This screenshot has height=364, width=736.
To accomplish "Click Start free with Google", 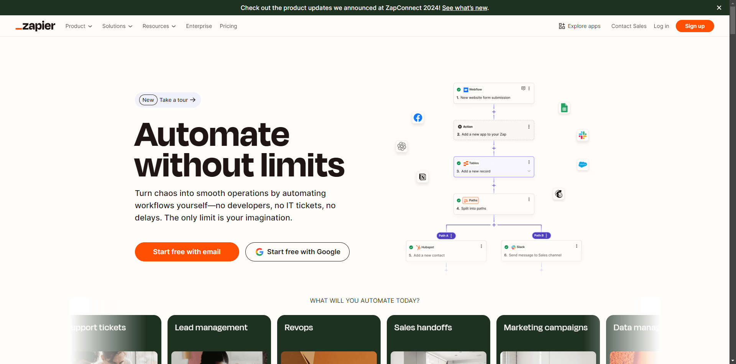I will tap(297, 252).
